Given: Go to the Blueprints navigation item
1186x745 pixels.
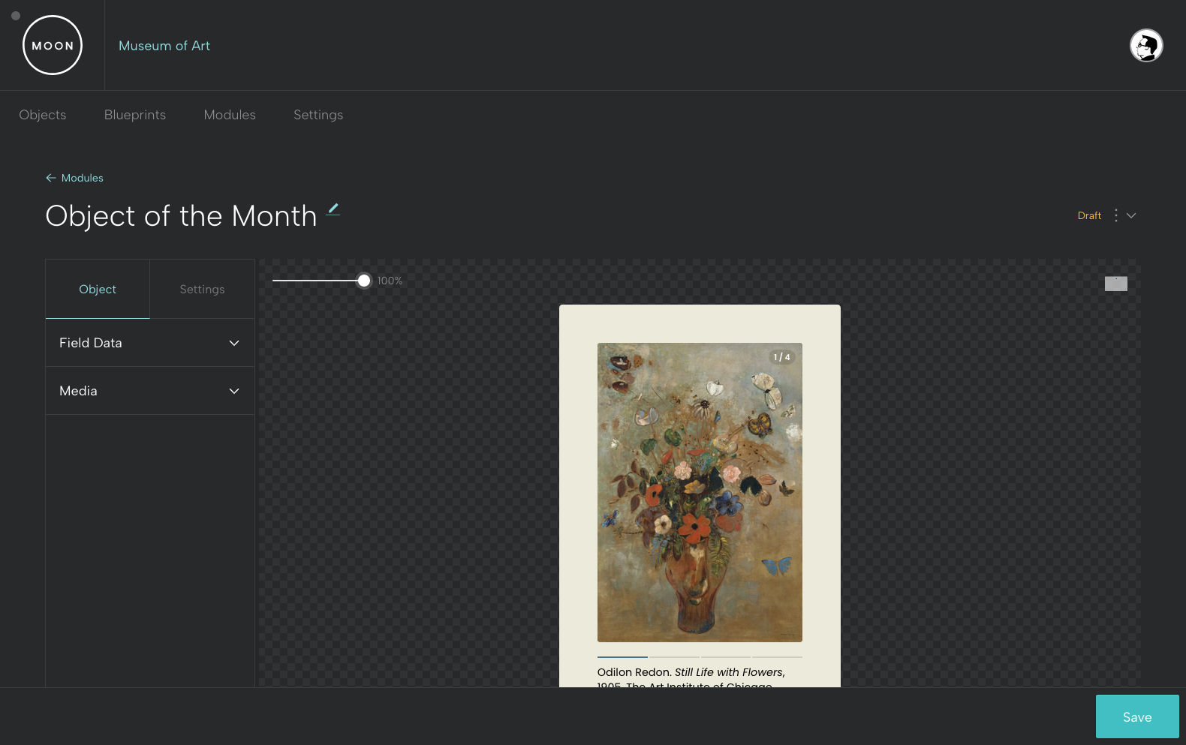Looking at the screenshot, I should (135, 115).
